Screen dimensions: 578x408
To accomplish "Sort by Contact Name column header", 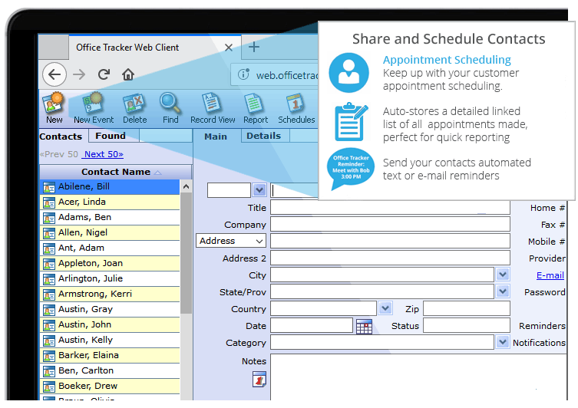I will pos(115,172).
